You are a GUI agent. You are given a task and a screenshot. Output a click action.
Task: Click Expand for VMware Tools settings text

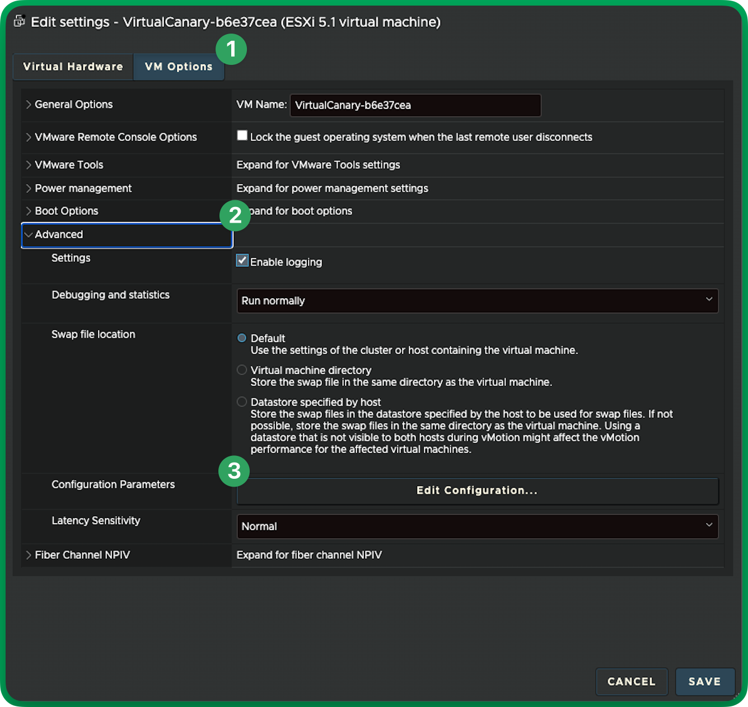pyautogui.click(x=318, y=165)
